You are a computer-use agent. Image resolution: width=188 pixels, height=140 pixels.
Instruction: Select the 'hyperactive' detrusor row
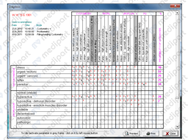click(x=44, y=97)
